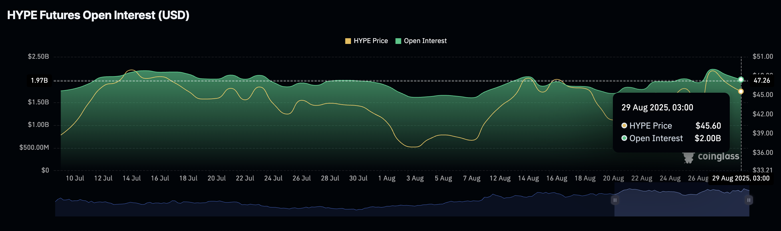Toggle the HYPE Price legend series
The image size is (781, 231).
pyautogui.click(x=371, y=41)
